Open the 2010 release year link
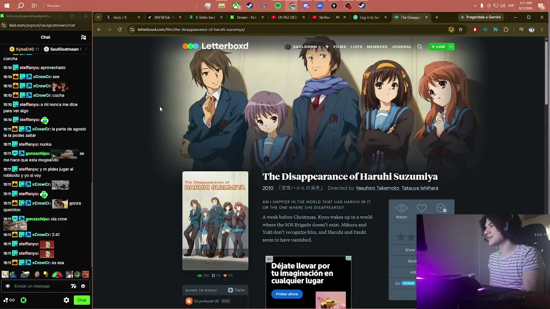The height and width of the screenshot is (309, 550). click(268, 188)
